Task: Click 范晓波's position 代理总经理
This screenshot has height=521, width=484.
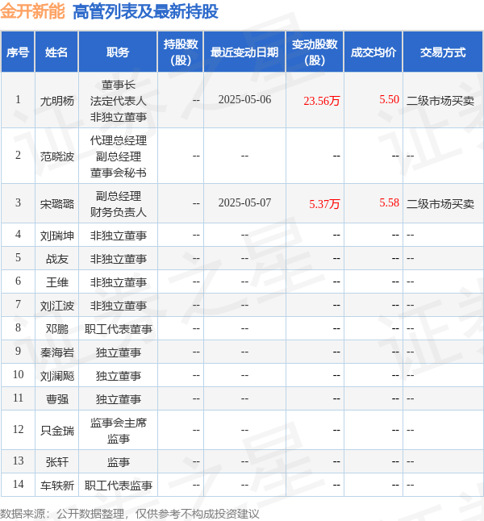Action: (x=118, y=140)
